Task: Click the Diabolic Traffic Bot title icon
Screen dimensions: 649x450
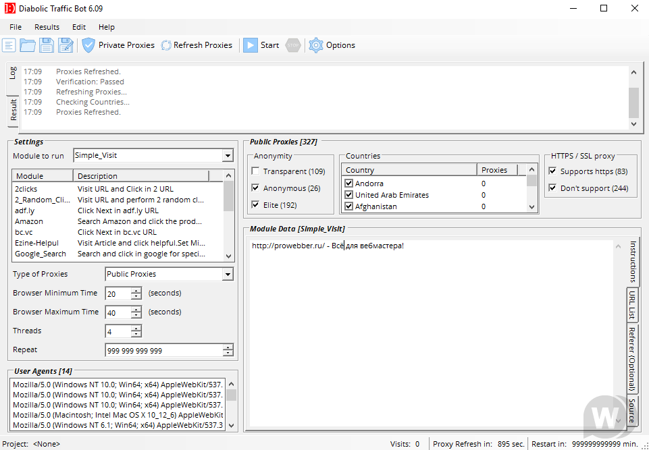Action: click(9, 8)
